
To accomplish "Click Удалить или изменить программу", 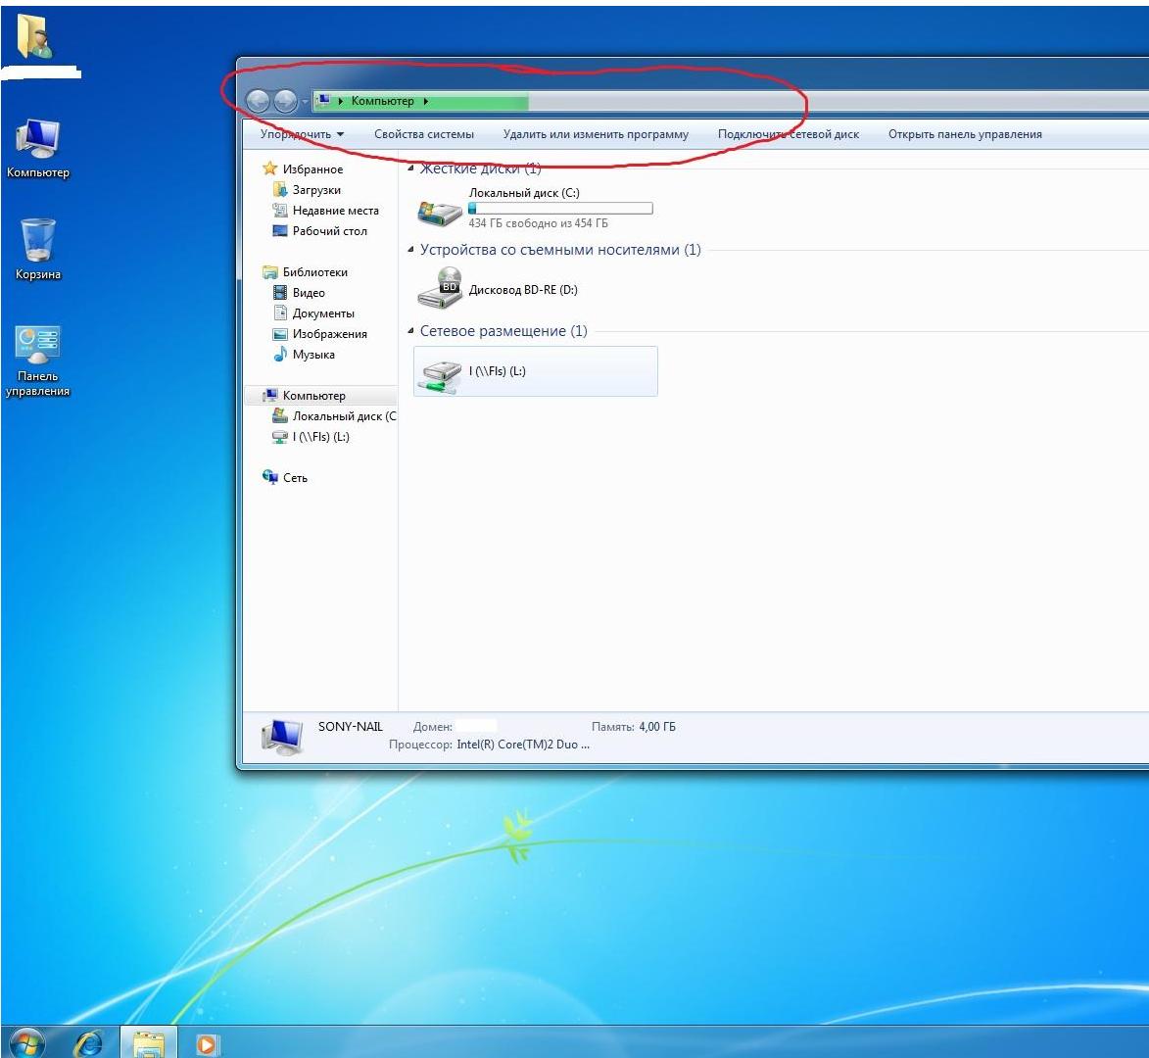I will point(596,134).
